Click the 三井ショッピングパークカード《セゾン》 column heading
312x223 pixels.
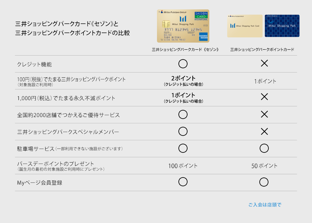point(185,50)
